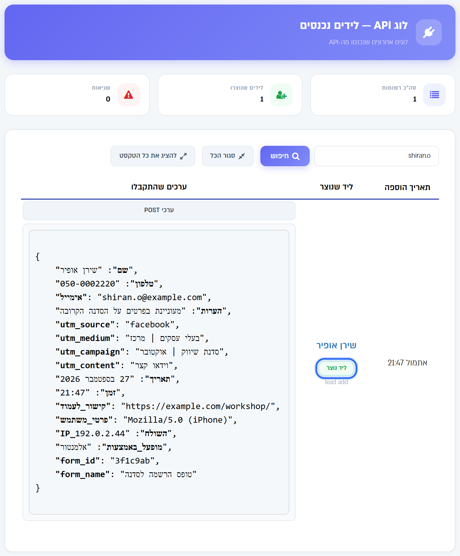Click the date value 27 בספטמבר 2026

(x=95, y=379)
